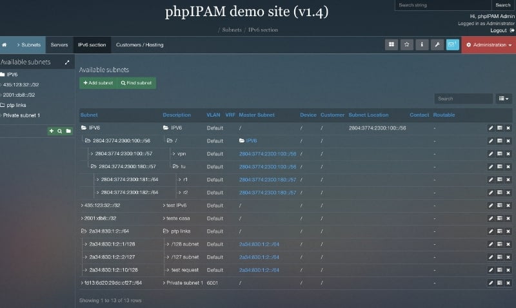
Task: Delete the IPV6 folder row
Action: coord(508,128)
